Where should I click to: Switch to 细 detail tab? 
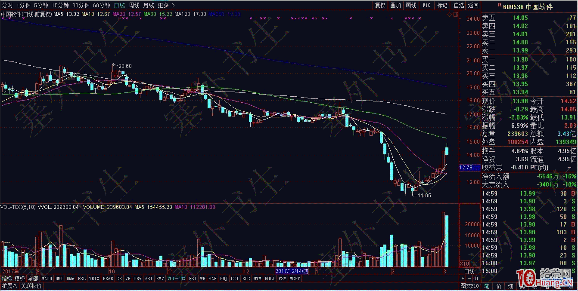[x=511, y=286]
